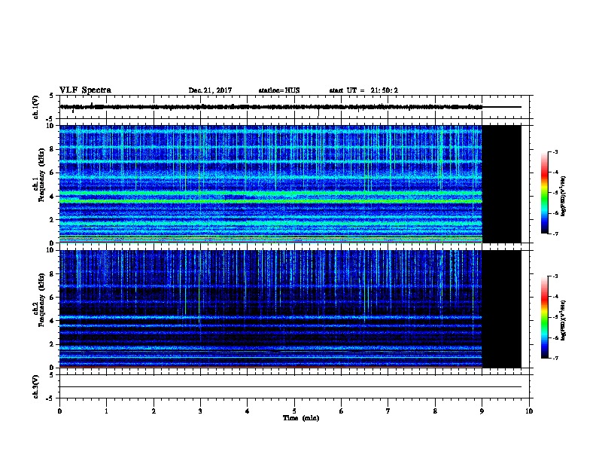Click the "-3" label on ch.1 colorbar
The height and width of the screenshot is (461, 596).
[555, 151]
